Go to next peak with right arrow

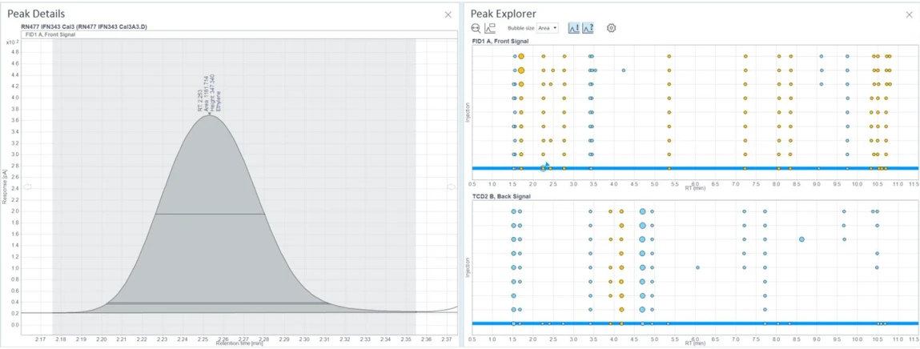click(x=451, y=187)
